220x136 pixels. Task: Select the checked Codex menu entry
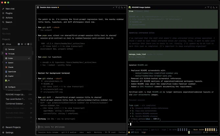coord(18,58)
